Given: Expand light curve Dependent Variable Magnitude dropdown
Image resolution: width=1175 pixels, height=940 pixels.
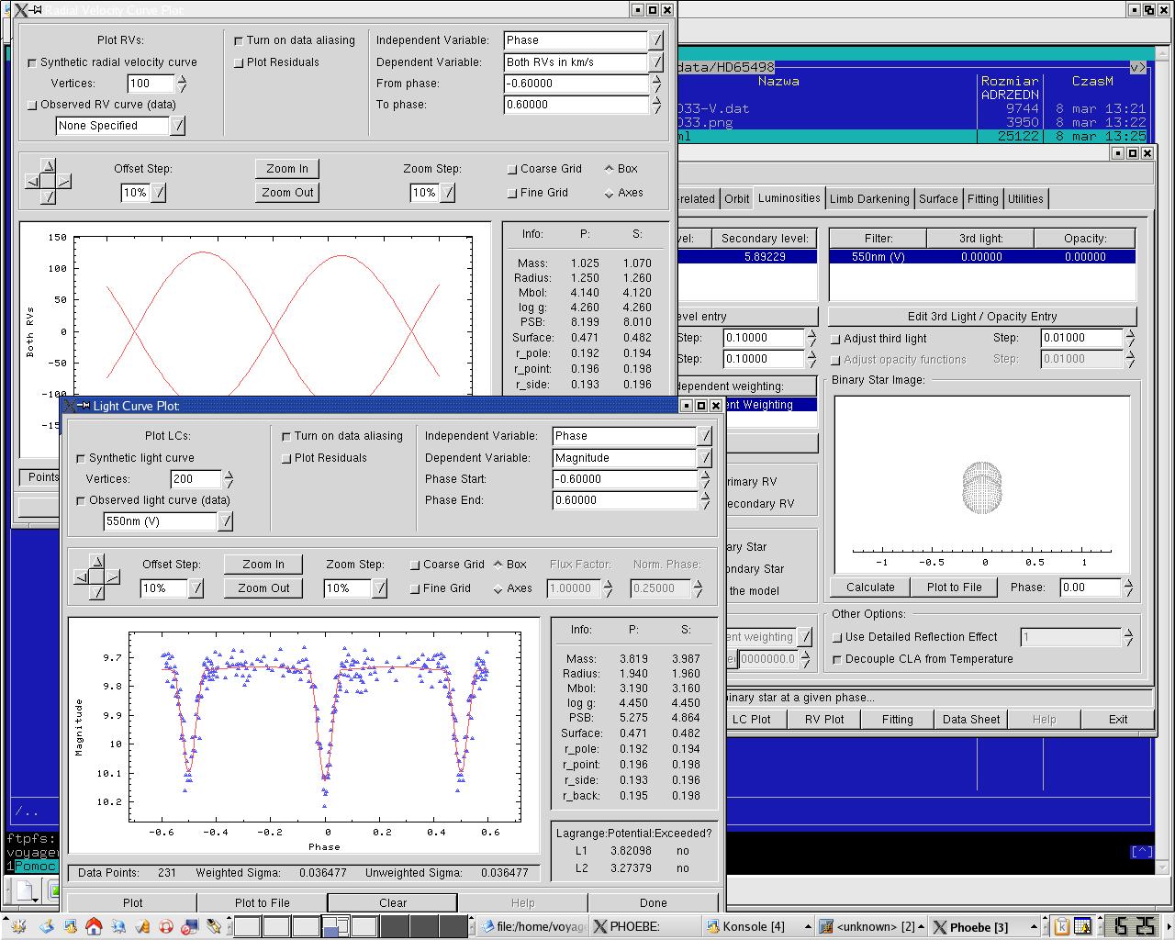Looking at the screenshot, I should (x=705, y=458).
